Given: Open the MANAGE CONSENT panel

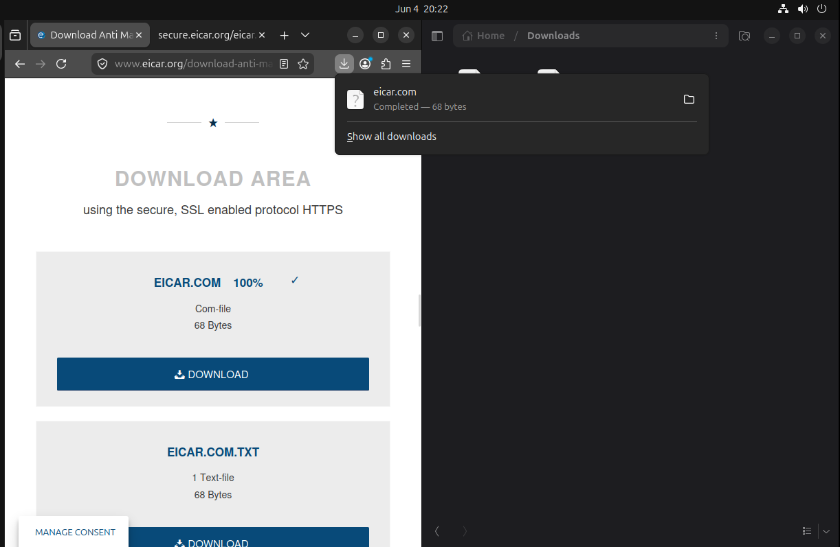Looking at the screenshot, I should pos(75,532).
